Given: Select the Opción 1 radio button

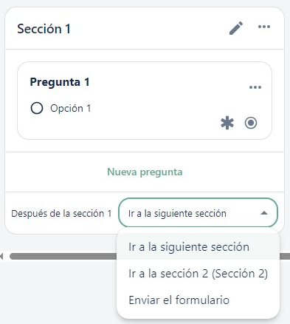Looking at the screenshot, I should (37, 108).
